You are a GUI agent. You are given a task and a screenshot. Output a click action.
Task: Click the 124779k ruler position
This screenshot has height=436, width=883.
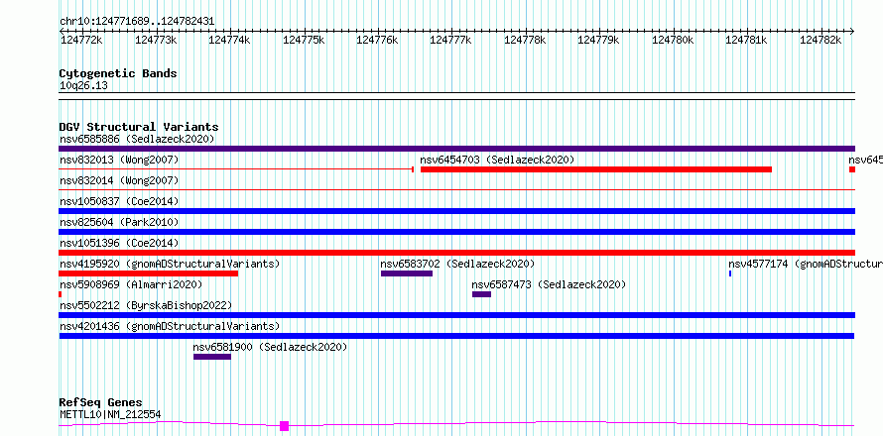click(599, 40)
